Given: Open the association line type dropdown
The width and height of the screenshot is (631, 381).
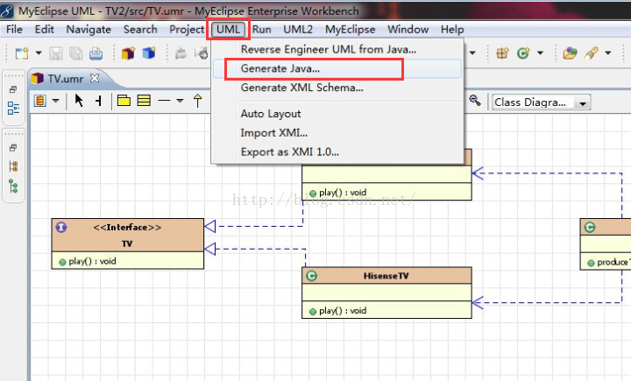Looking at the screenshot, I should 180,101.
